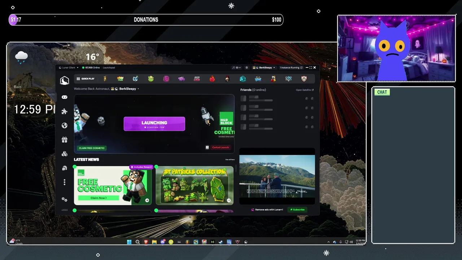Open File Explorer from the taskbar
Screen dimensions: 462x260
pyautogui.click(x=154, y=242)
